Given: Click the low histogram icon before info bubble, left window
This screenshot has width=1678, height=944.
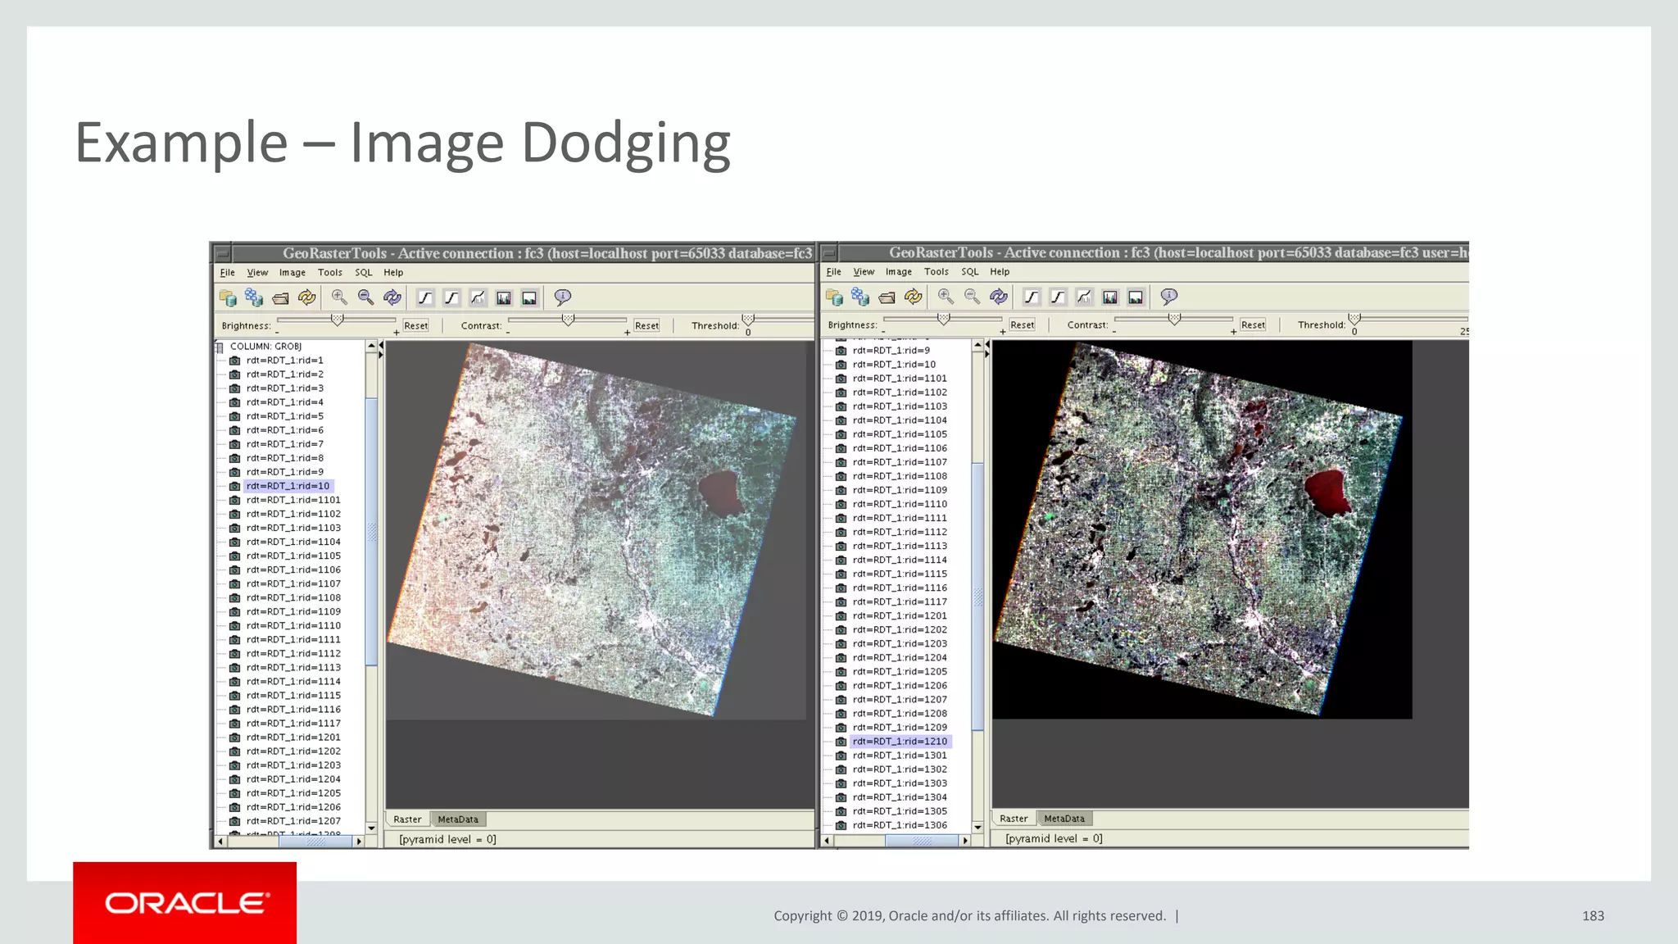Looking at the screenshot, I should [530, 297].
